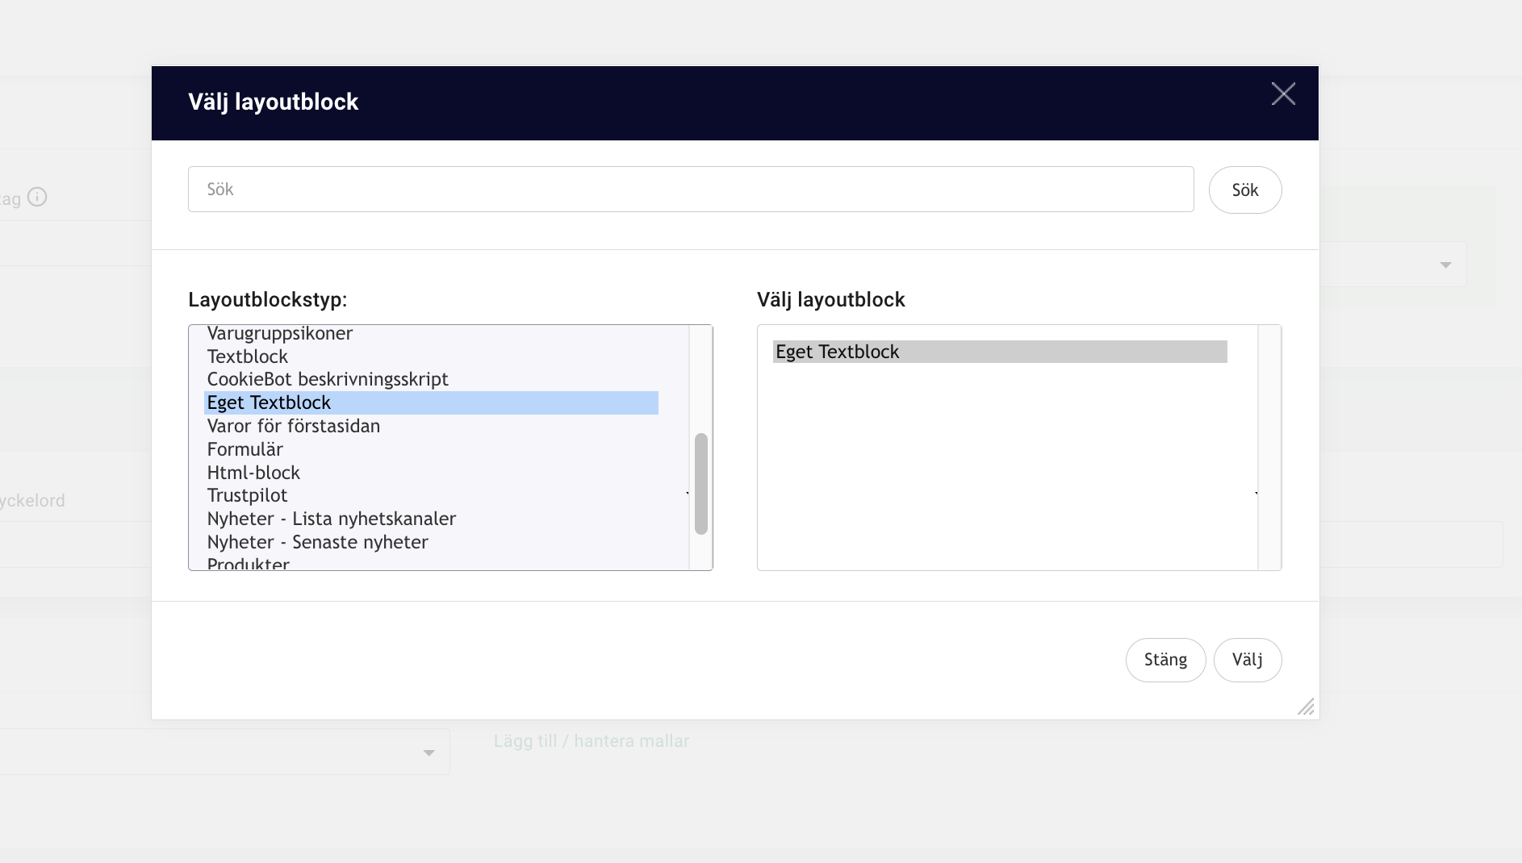Screen dimensions: 1522x863
Task: Click the dialog resize handle icon
Action: (1306, 707)
